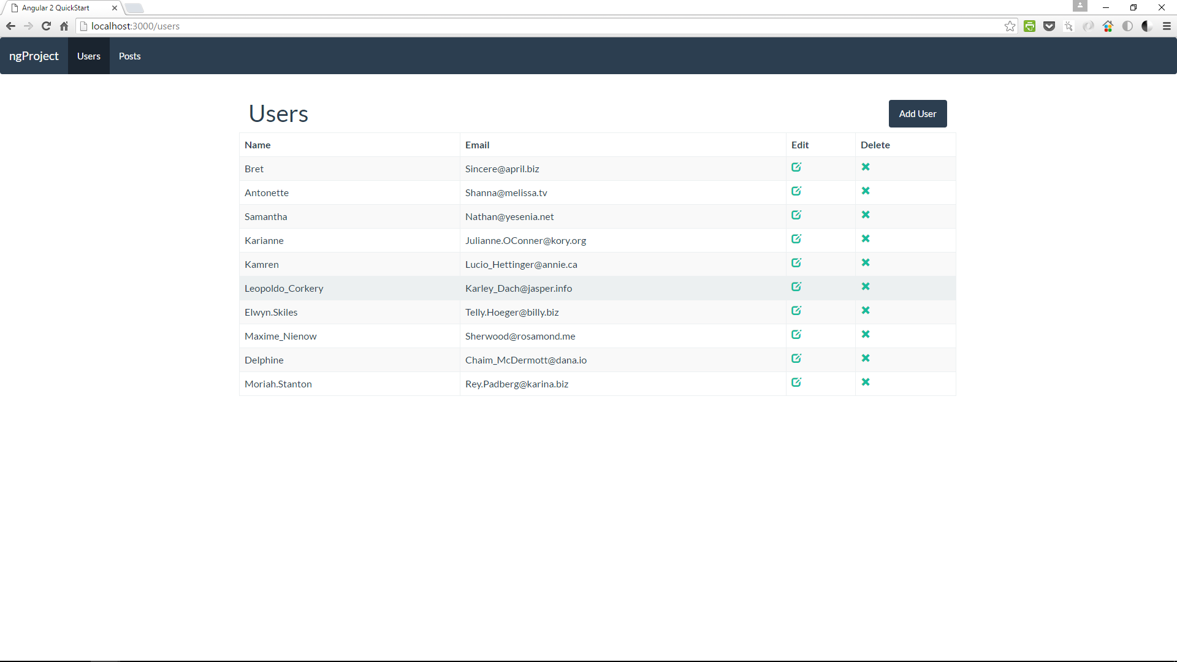Delete user Leopoldo_Corkery via the X icon
Screen dimensions: 1177x662
866,286
